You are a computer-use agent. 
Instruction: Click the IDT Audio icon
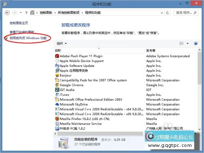pos(57,90)
